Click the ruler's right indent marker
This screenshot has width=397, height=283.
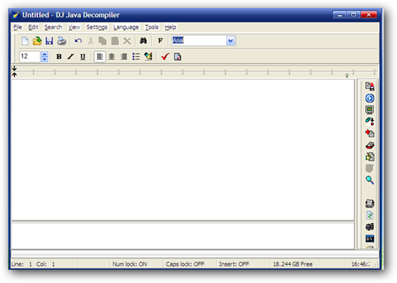pos(347,75)
